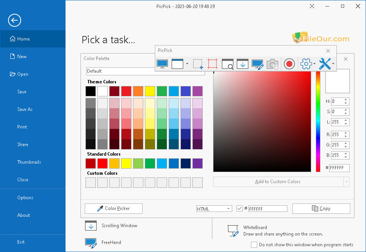Pick black theme color swatch
Viewport: 366px width, 252px height.
click(90, 91)
